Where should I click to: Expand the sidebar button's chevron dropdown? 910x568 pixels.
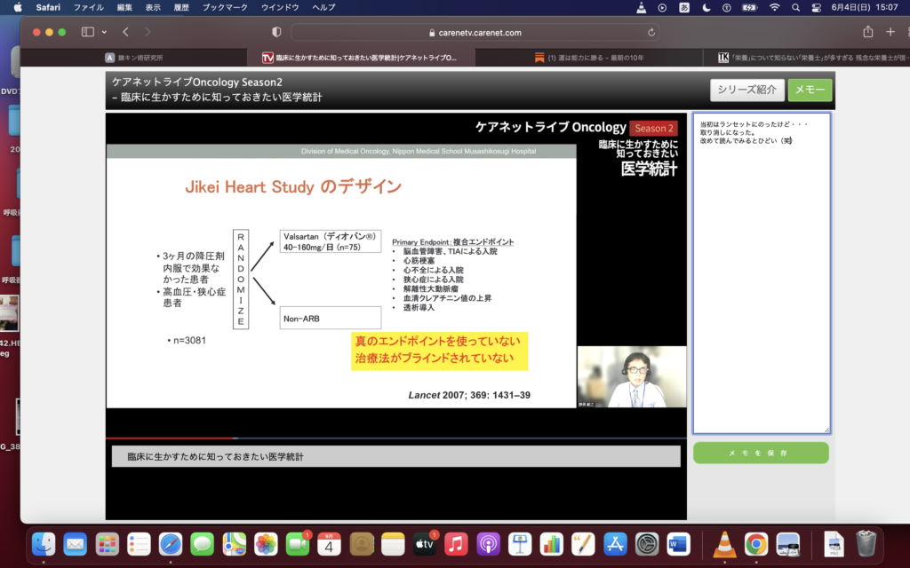coord(104,30)
